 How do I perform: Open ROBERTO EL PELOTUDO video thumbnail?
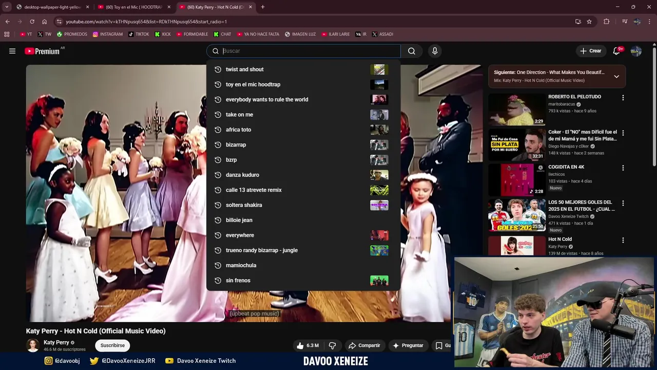[517, 109]
